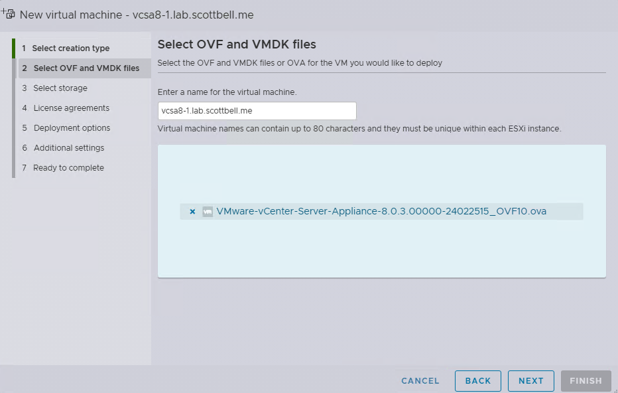Open step 3 Select storage
The image size is (618, 393).
(60, 88)
